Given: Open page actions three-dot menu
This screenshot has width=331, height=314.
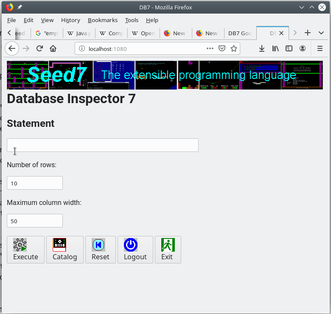Looking at the screenshot, I should tap(210, 48).
